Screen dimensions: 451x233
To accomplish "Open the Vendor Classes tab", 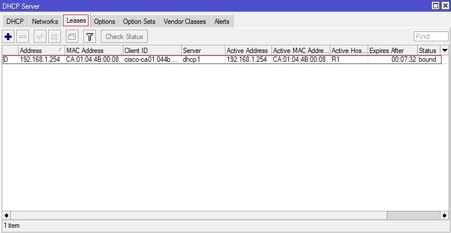I will tap(185, 22).
